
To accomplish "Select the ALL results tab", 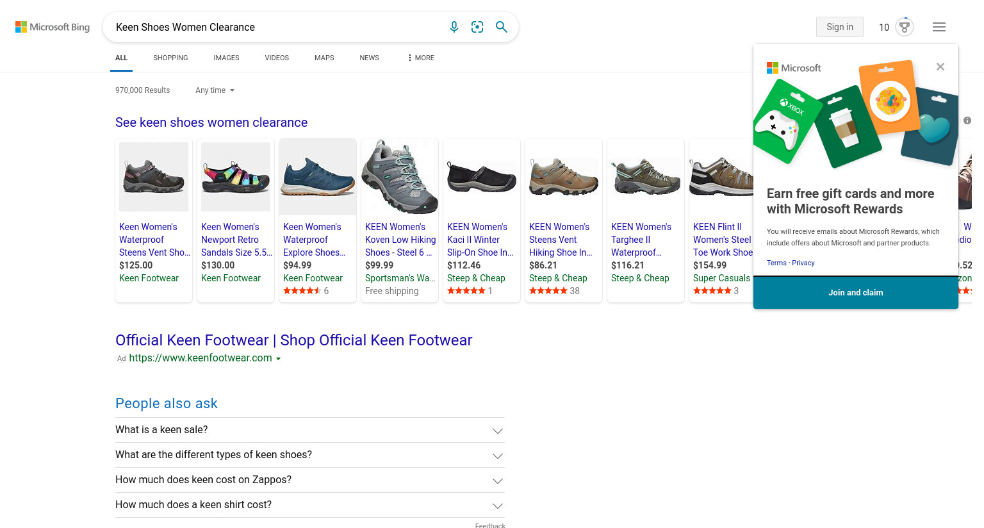I will [122, 58].
